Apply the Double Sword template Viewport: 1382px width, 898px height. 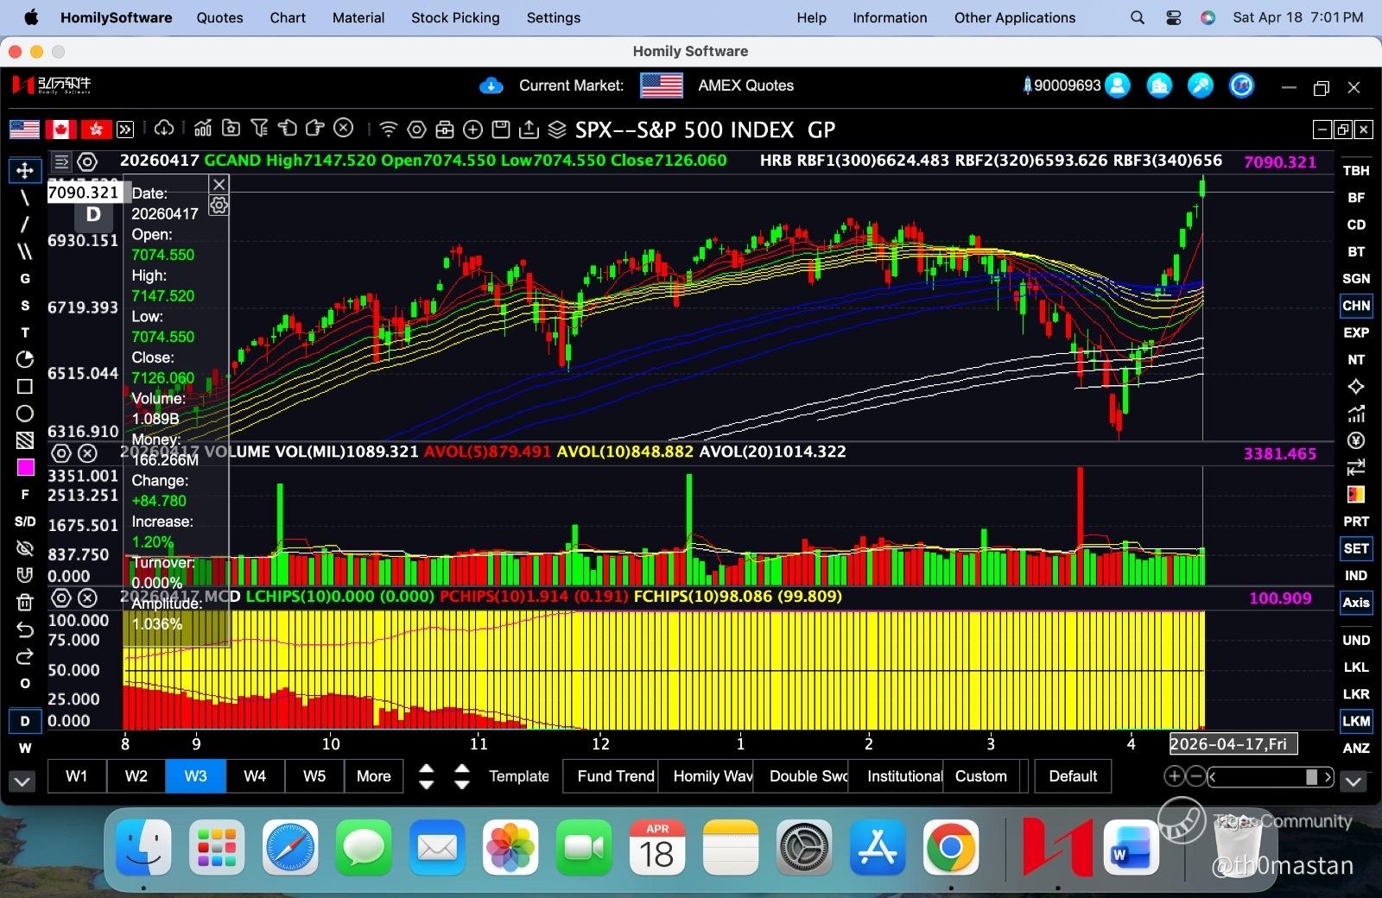pyautogui.click(x=801, y=776)
